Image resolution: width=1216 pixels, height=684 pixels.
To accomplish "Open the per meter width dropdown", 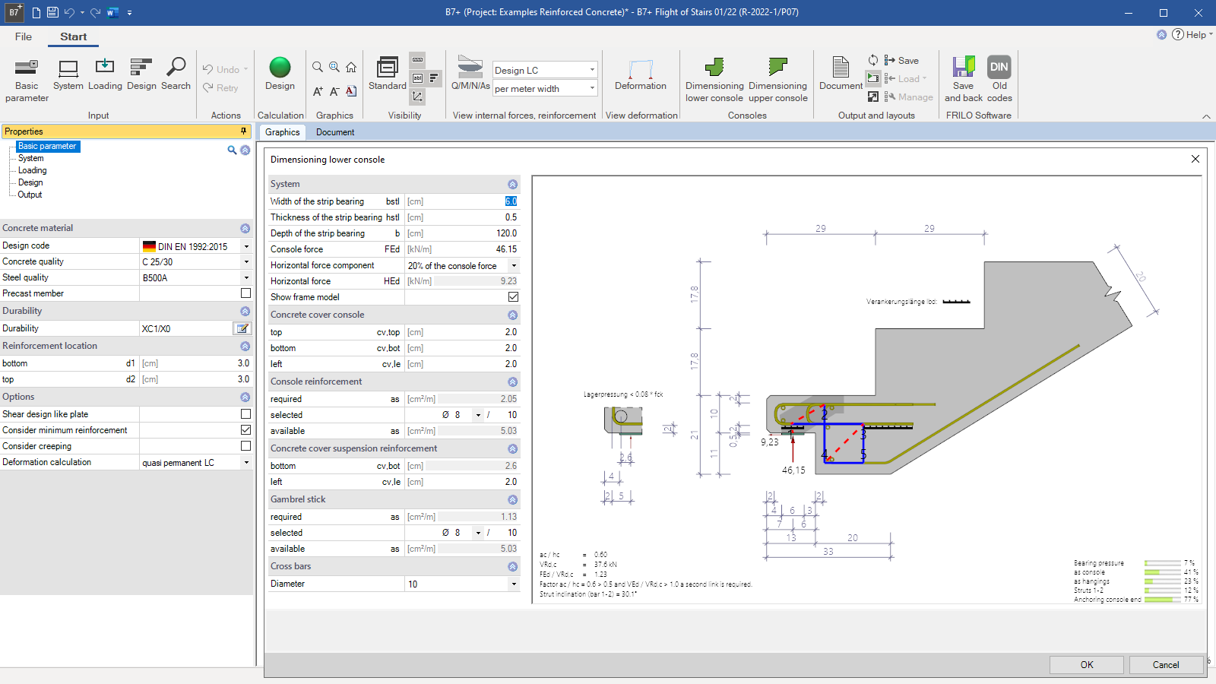I will (545, 88).
